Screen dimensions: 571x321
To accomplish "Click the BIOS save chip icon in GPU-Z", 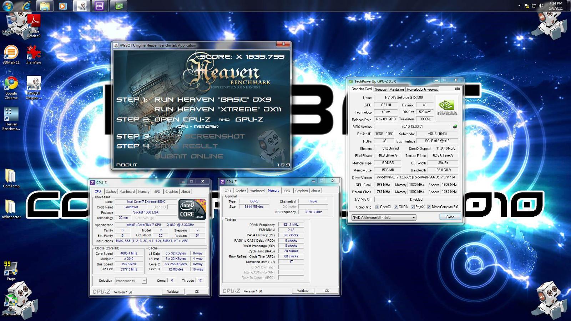I will click(455, 126).
